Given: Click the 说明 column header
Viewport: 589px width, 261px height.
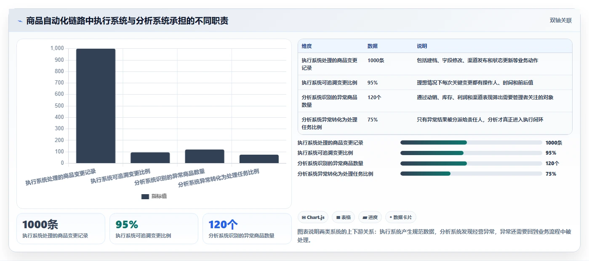Looking at the screenshot, I should (422, 46).
